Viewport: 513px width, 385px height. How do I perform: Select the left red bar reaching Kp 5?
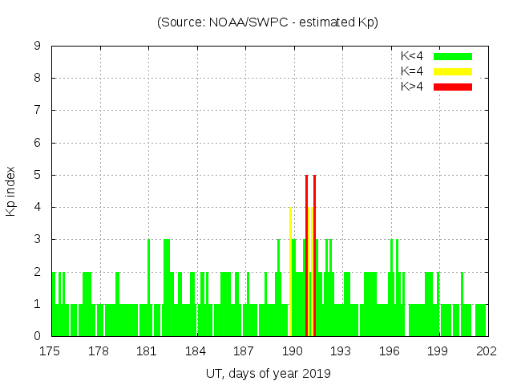[x=306, y=257]
